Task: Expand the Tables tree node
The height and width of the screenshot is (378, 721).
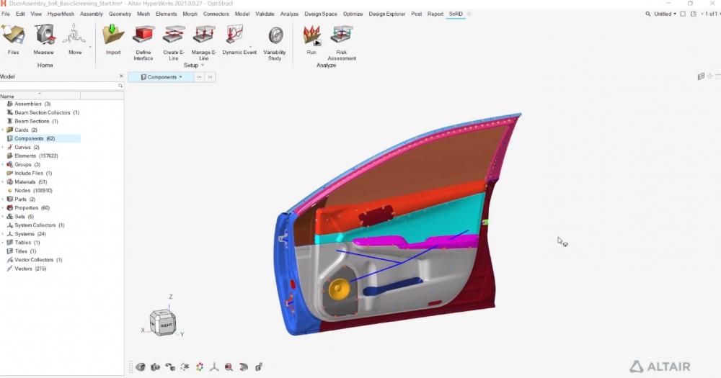Action: pyautogui.click(x=3, y=243)
